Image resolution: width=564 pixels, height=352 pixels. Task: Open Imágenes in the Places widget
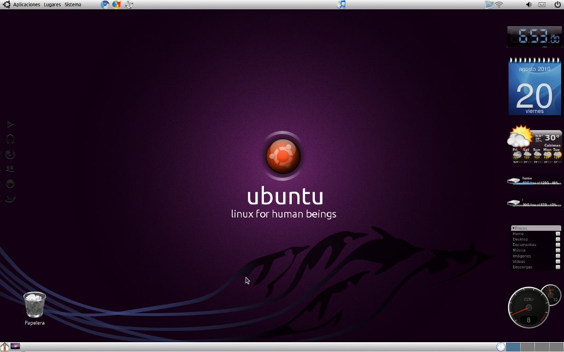click(x=536, y=256)
